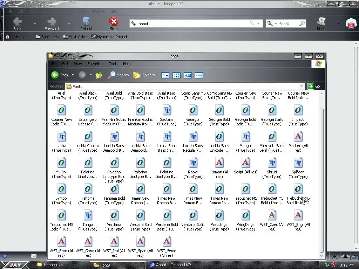This screenshot has width=359, height=269.
Task: Click the Go button next to address bar
Action: click(x=314, y=86)
